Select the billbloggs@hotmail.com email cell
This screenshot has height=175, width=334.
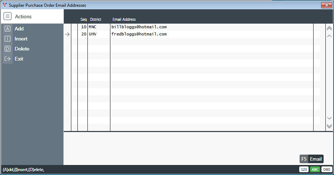click(139, 27)
